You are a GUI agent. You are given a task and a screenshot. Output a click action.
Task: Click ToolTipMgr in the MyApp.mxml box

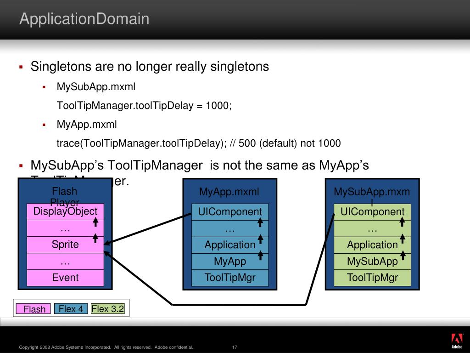(230, 278)
